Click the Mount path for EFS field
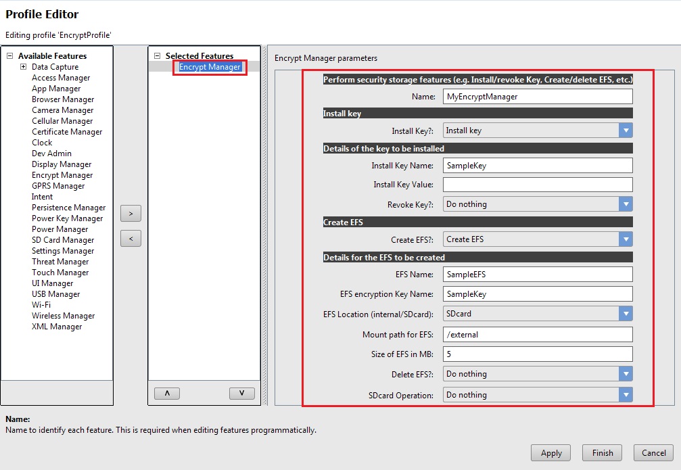The height and width of the screenshot is (470, 681). [x=538, y=335]
